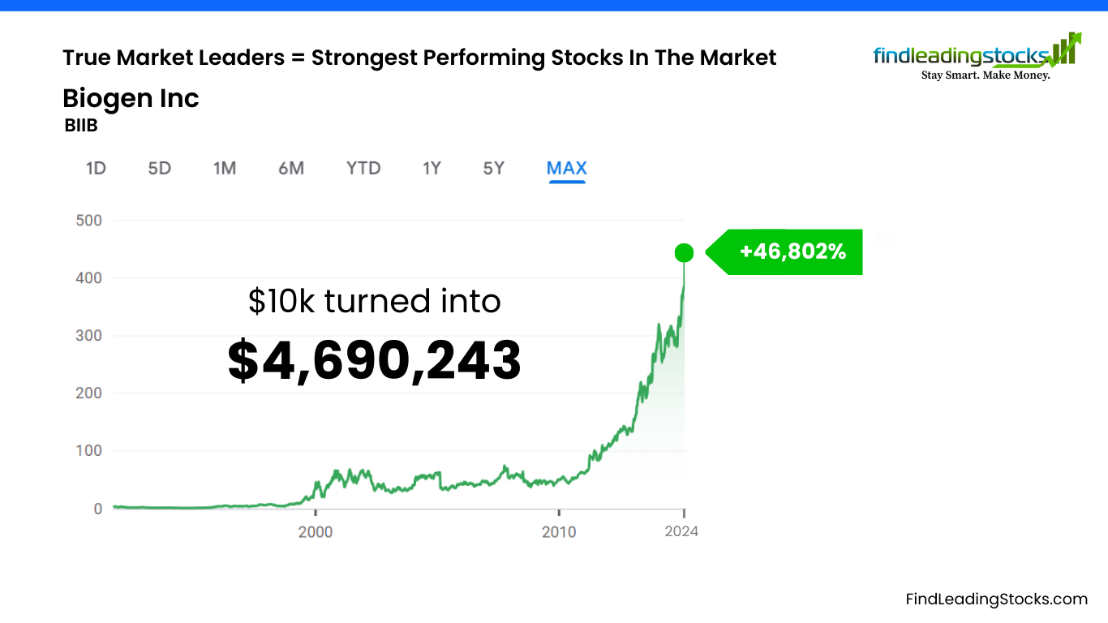Switch to the 6M range tab

291,168
